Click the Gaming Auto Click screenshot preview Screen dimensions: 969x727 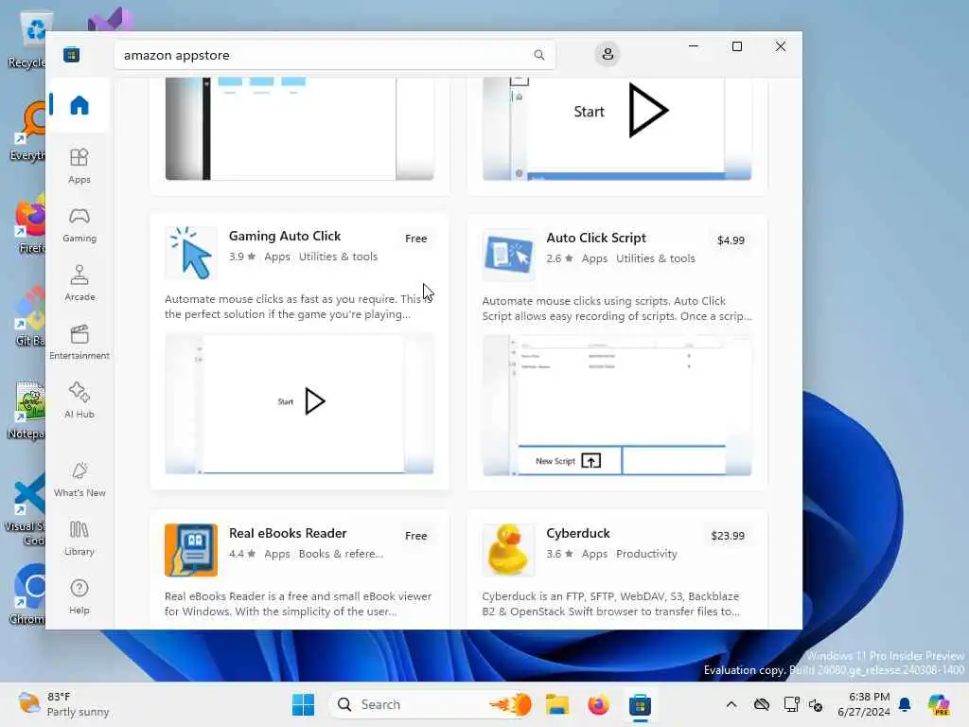[x=299, y=403]
